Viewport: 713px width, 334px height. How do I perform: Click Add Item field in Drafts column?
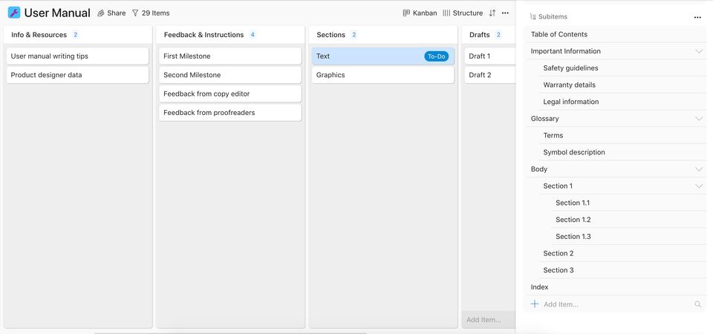484,320
